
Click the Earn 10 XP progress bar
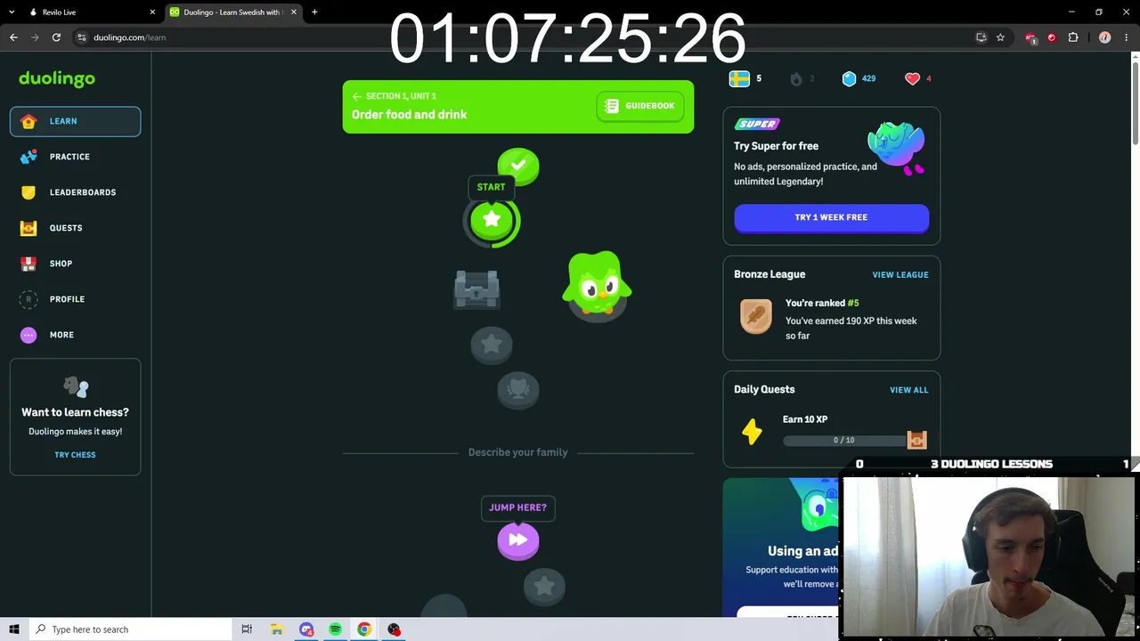click(x=844, y=441)
